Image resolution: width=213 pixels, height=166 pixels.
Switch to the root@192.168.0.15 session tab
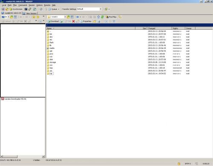pos(11,13)
